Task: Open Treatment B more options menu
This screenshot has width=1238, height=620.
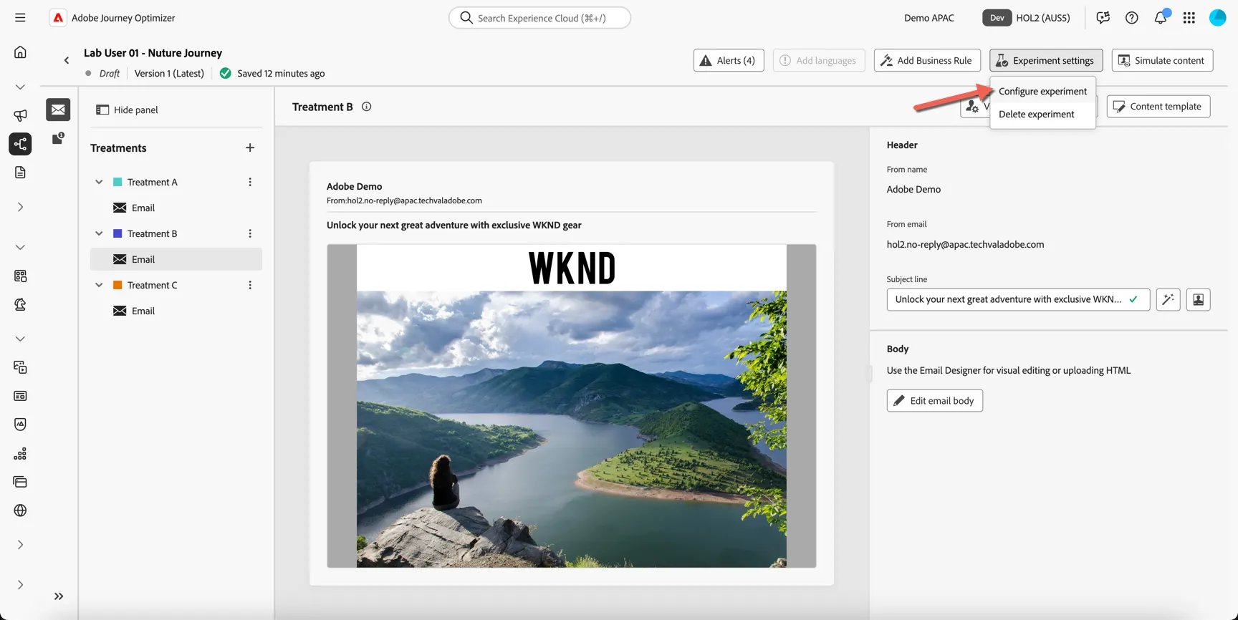Action: click(250, 233)
